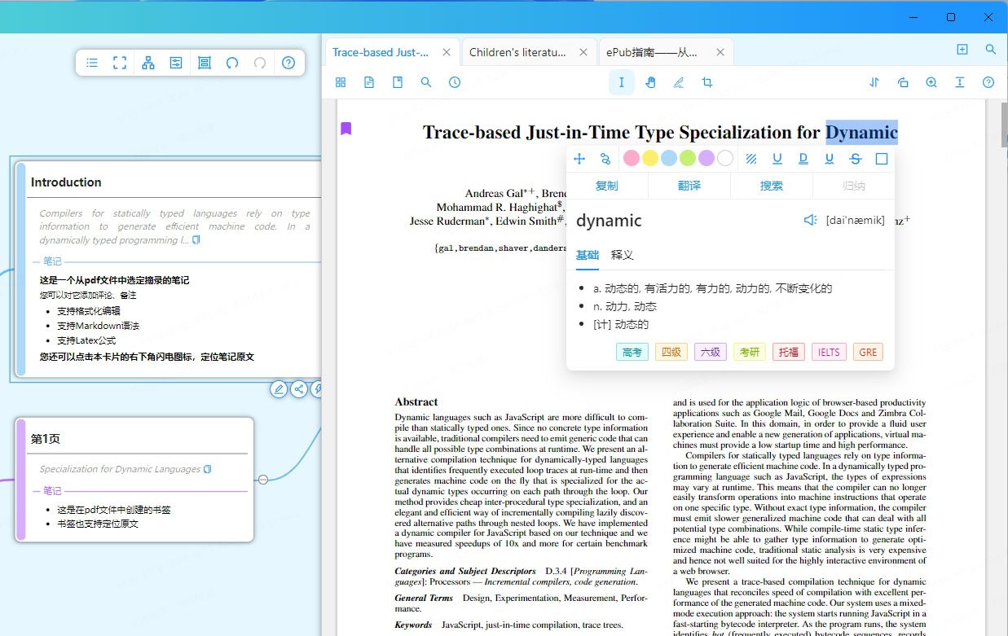
Task: Toggle strikethrough style for selection
Action: [x=855, y=159]
